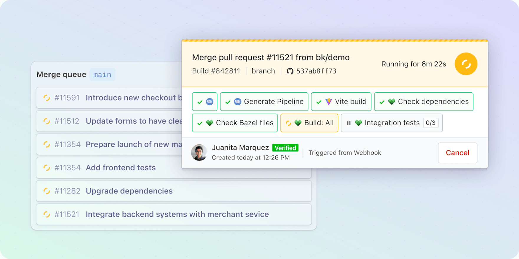Click the GitHub icon beside commit hash
Viewport: 519px width, 259px height.
point(290,71)
